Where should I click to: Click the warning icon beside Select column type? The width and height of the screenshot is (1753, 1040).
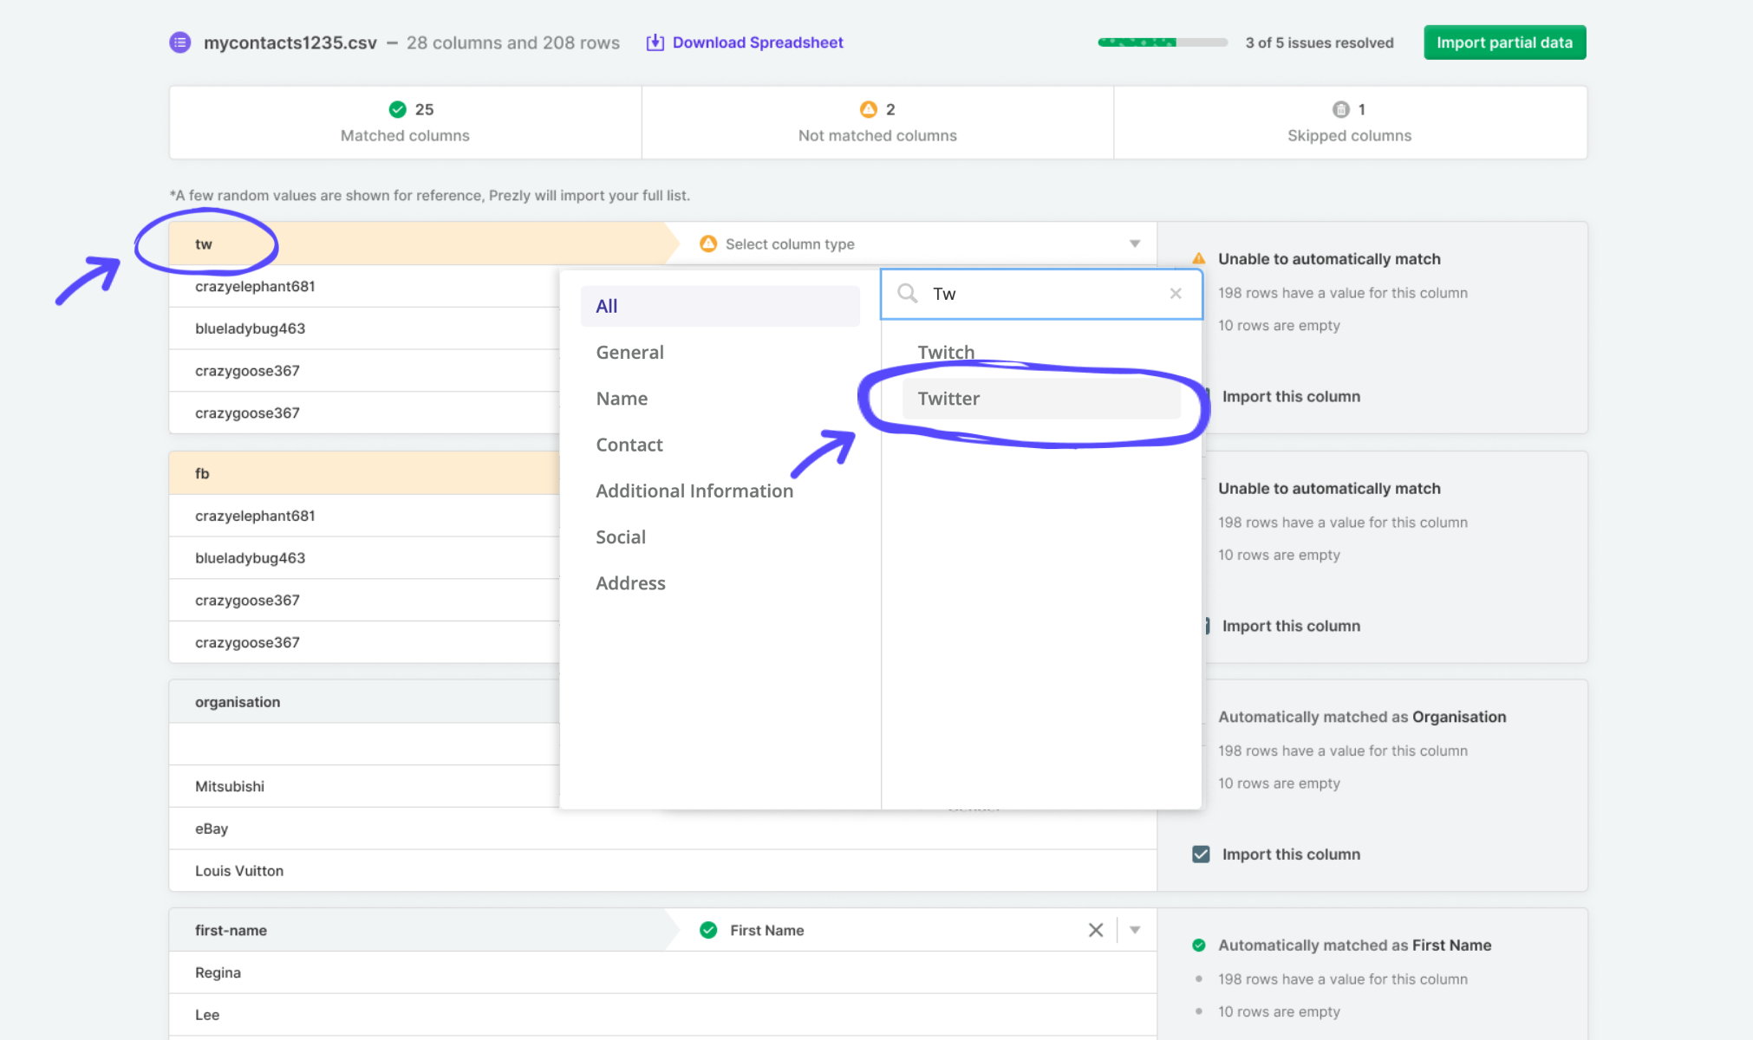coord(707,244)
